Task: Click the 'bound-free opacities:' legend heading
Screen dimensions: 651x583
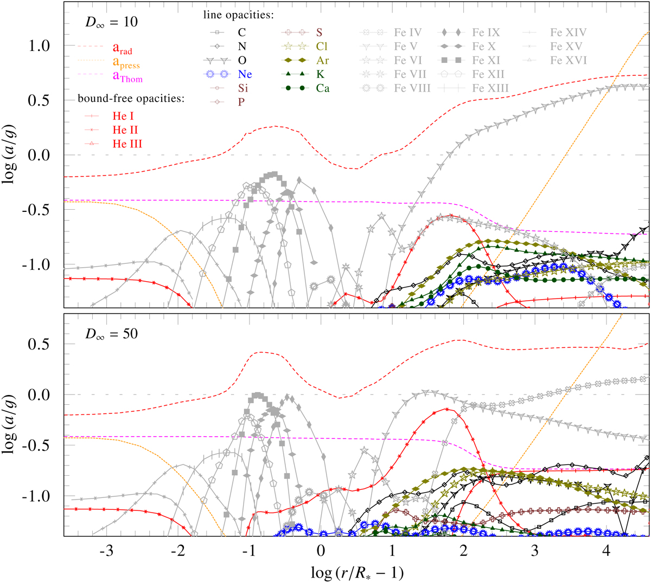Action: click(130, 99)
